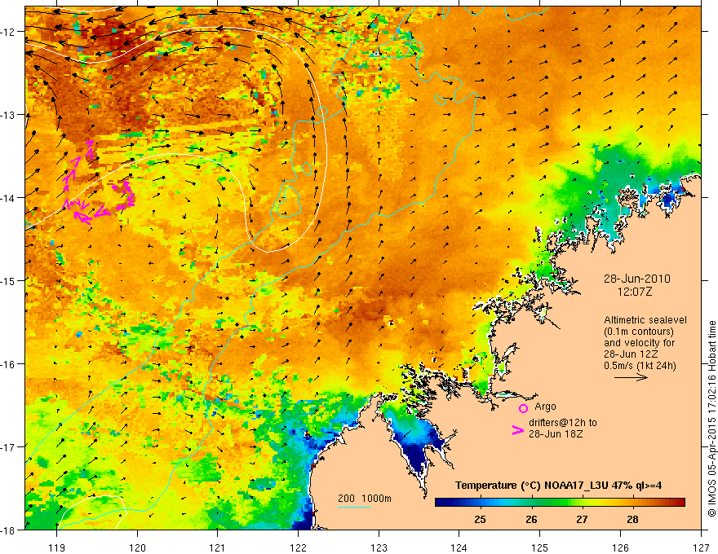This screenshot has width=718, height=554.
Task: Click longitude axis label 121
Action: 218,547
